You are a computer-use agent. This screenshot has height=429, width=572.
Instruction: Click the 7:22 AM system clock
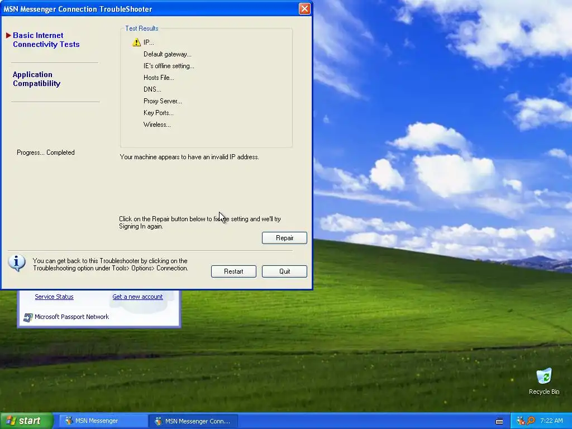[x=551, y=421]
